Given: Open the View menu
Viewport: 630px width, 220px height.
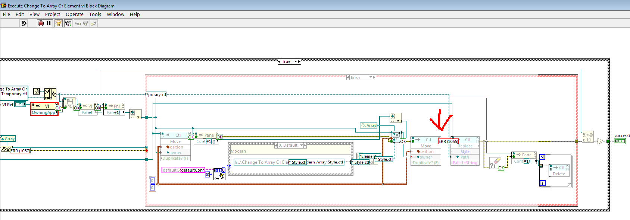Looking at the screenshot, I should pyautogui.click(x=34, y=14).
